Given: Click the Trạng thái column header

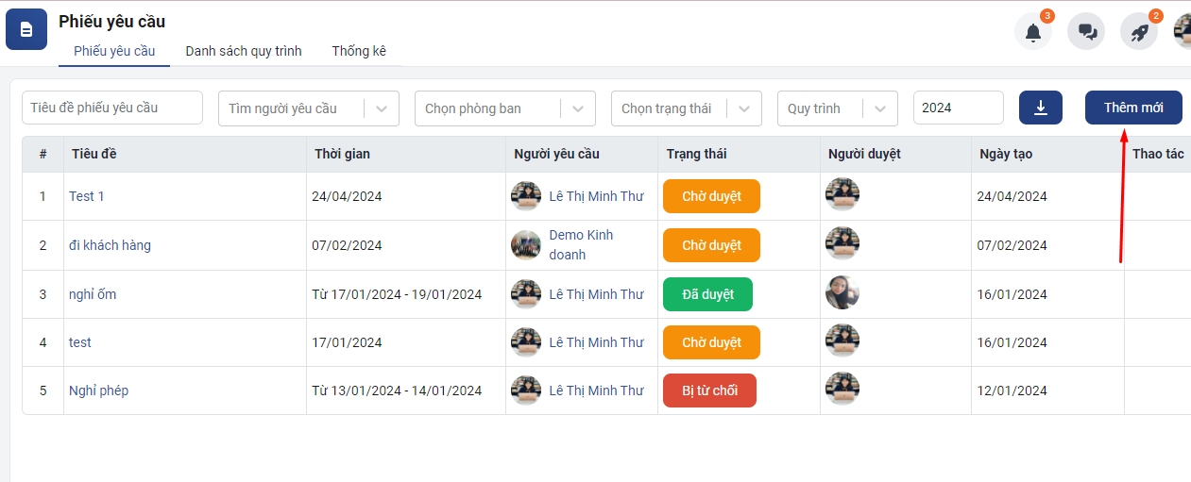Looking at the screenshot, I should pos(696,154).
